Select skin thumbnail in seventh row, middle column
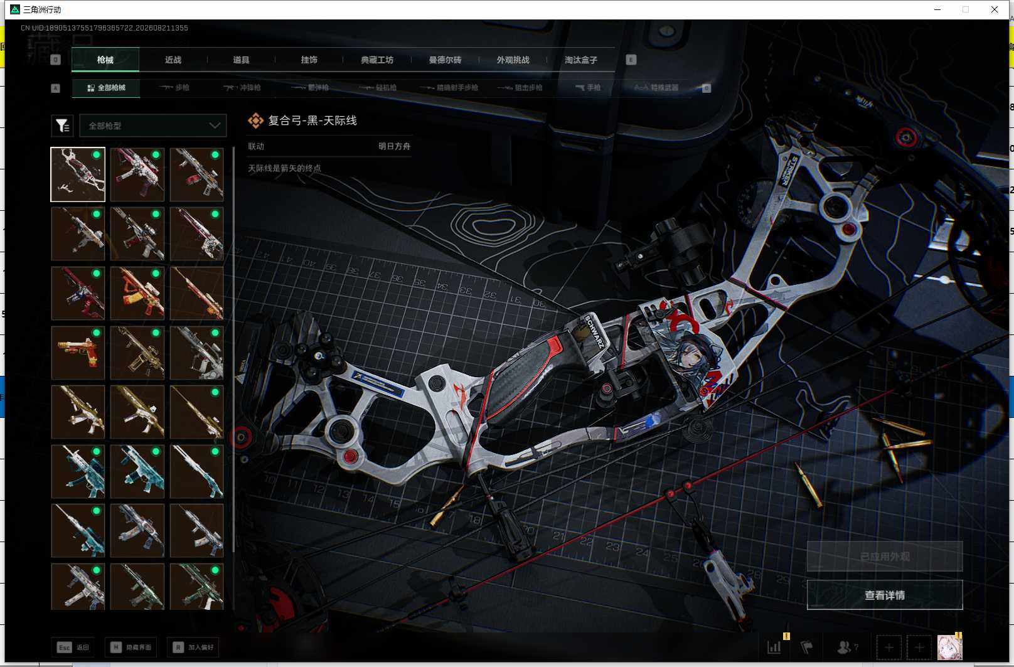The width and height of the screenshot is (1014, 667). (x=137, y=530)
